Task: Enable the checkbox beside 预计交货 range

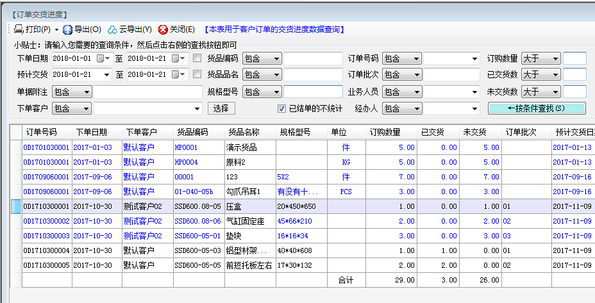Action: click(197, 74)
